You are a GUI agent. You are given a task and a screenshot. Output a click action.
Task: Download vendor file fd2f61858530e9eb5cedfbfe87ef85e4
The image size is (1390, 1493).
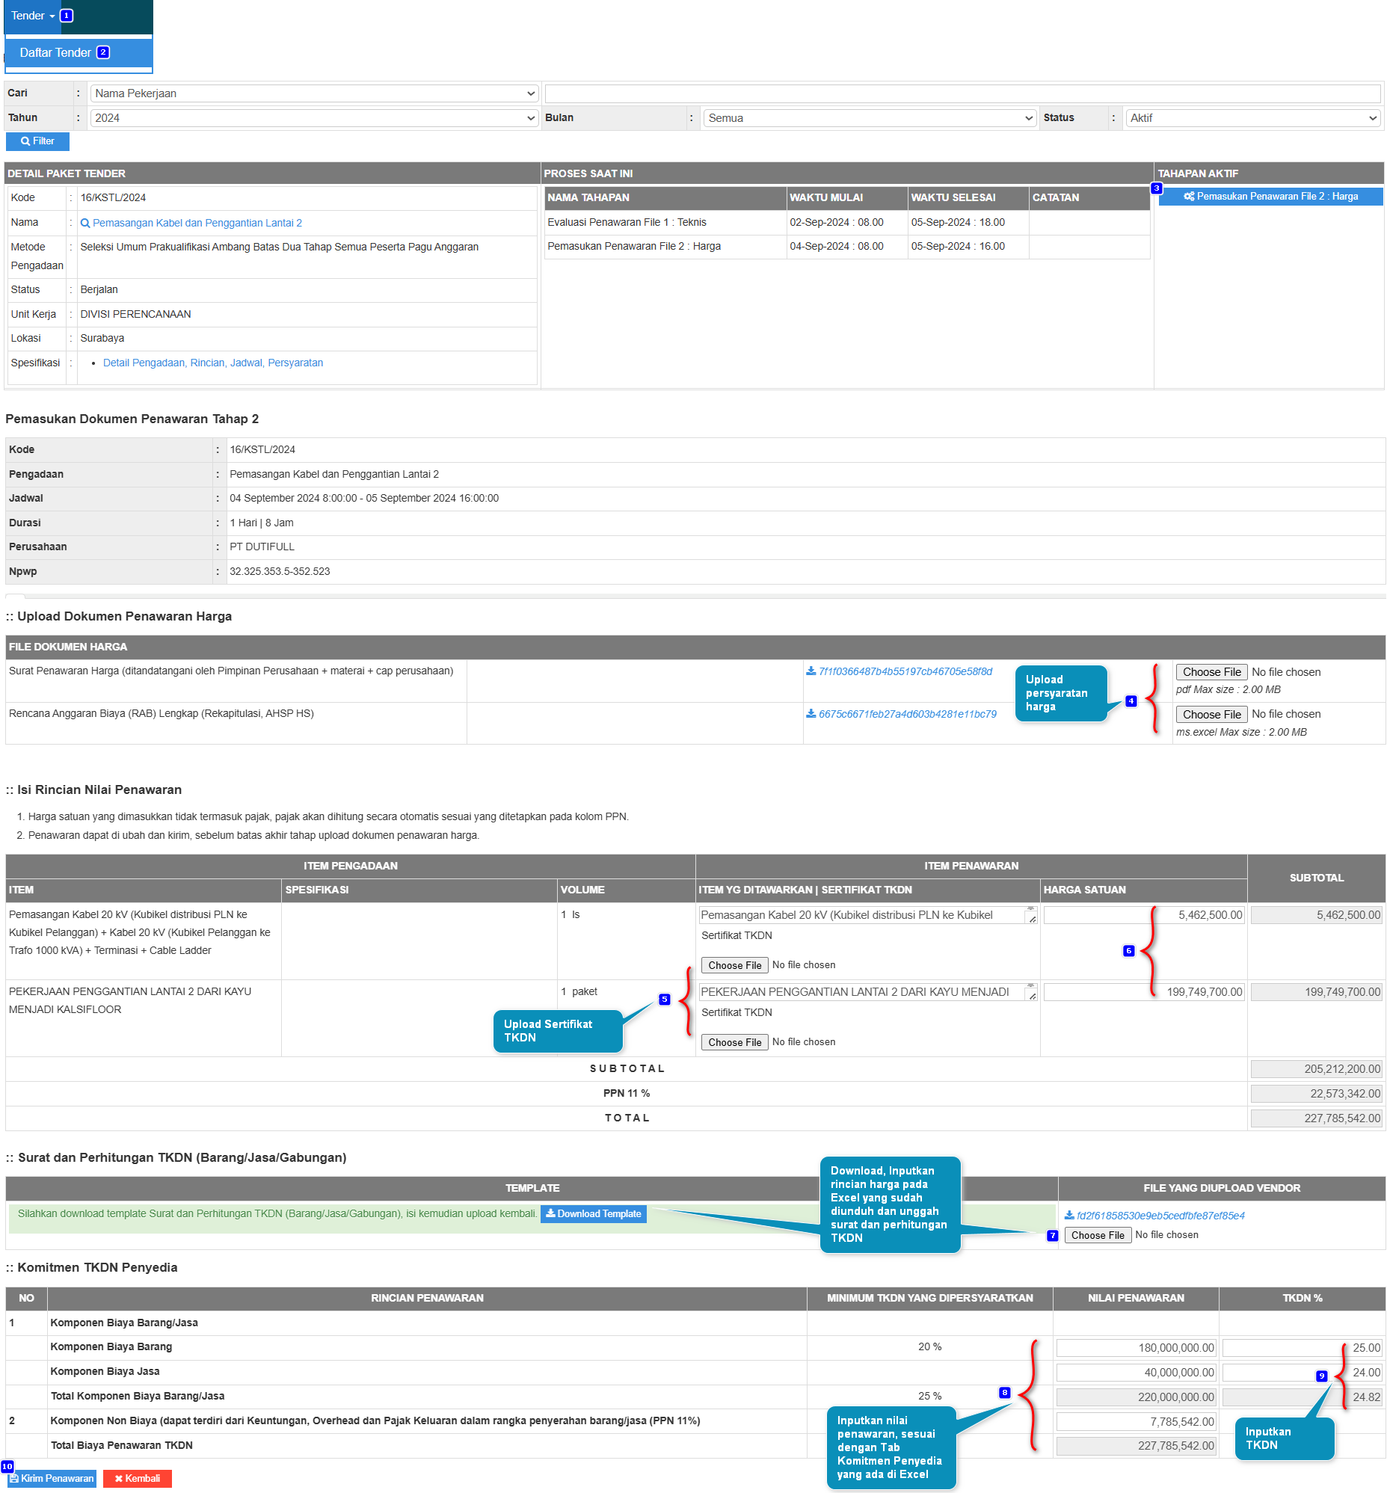(1160, 1216)
